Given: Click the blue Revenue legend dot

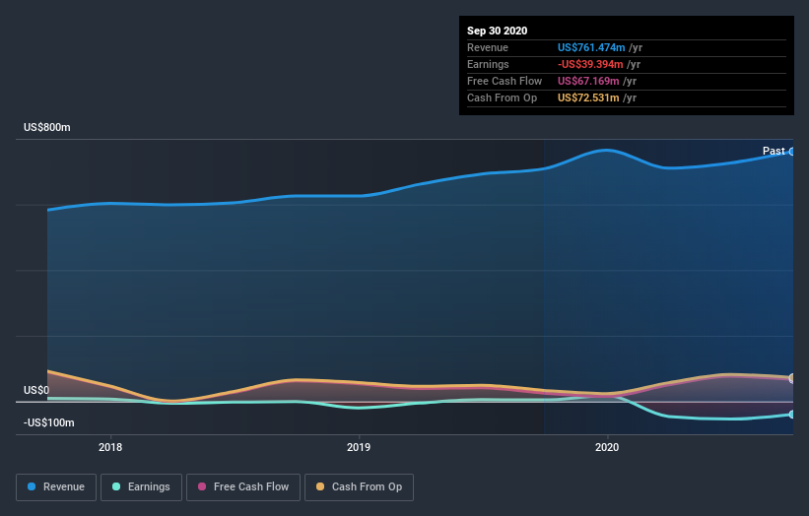Looking at the screenshot, I should 32,486.
